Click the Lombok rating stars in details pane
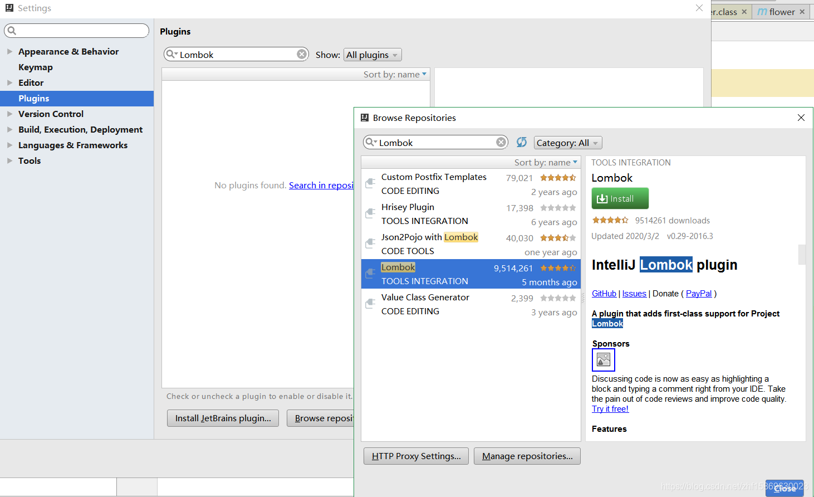 [610, 220]
